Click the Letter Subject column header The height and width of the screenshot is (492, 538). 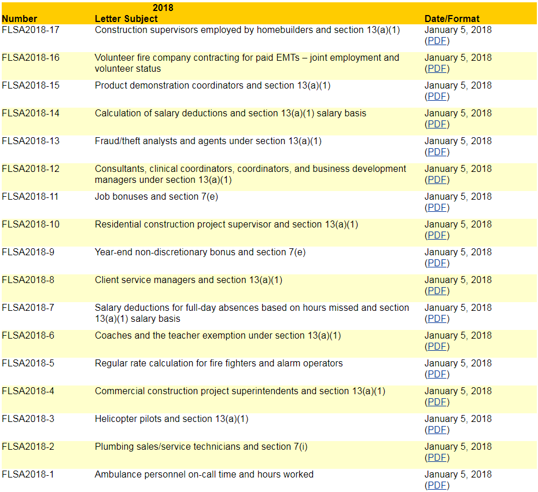(126, 19)
